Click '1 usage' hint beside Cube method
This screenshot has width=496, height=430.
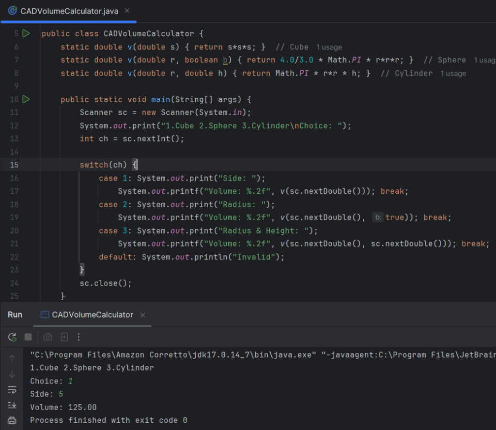point(329,47)
